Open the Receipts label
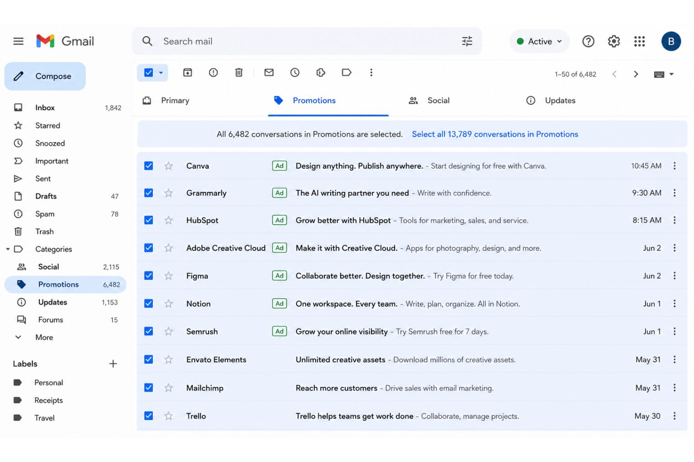The image size is (694, 462). tap(48, 400)
